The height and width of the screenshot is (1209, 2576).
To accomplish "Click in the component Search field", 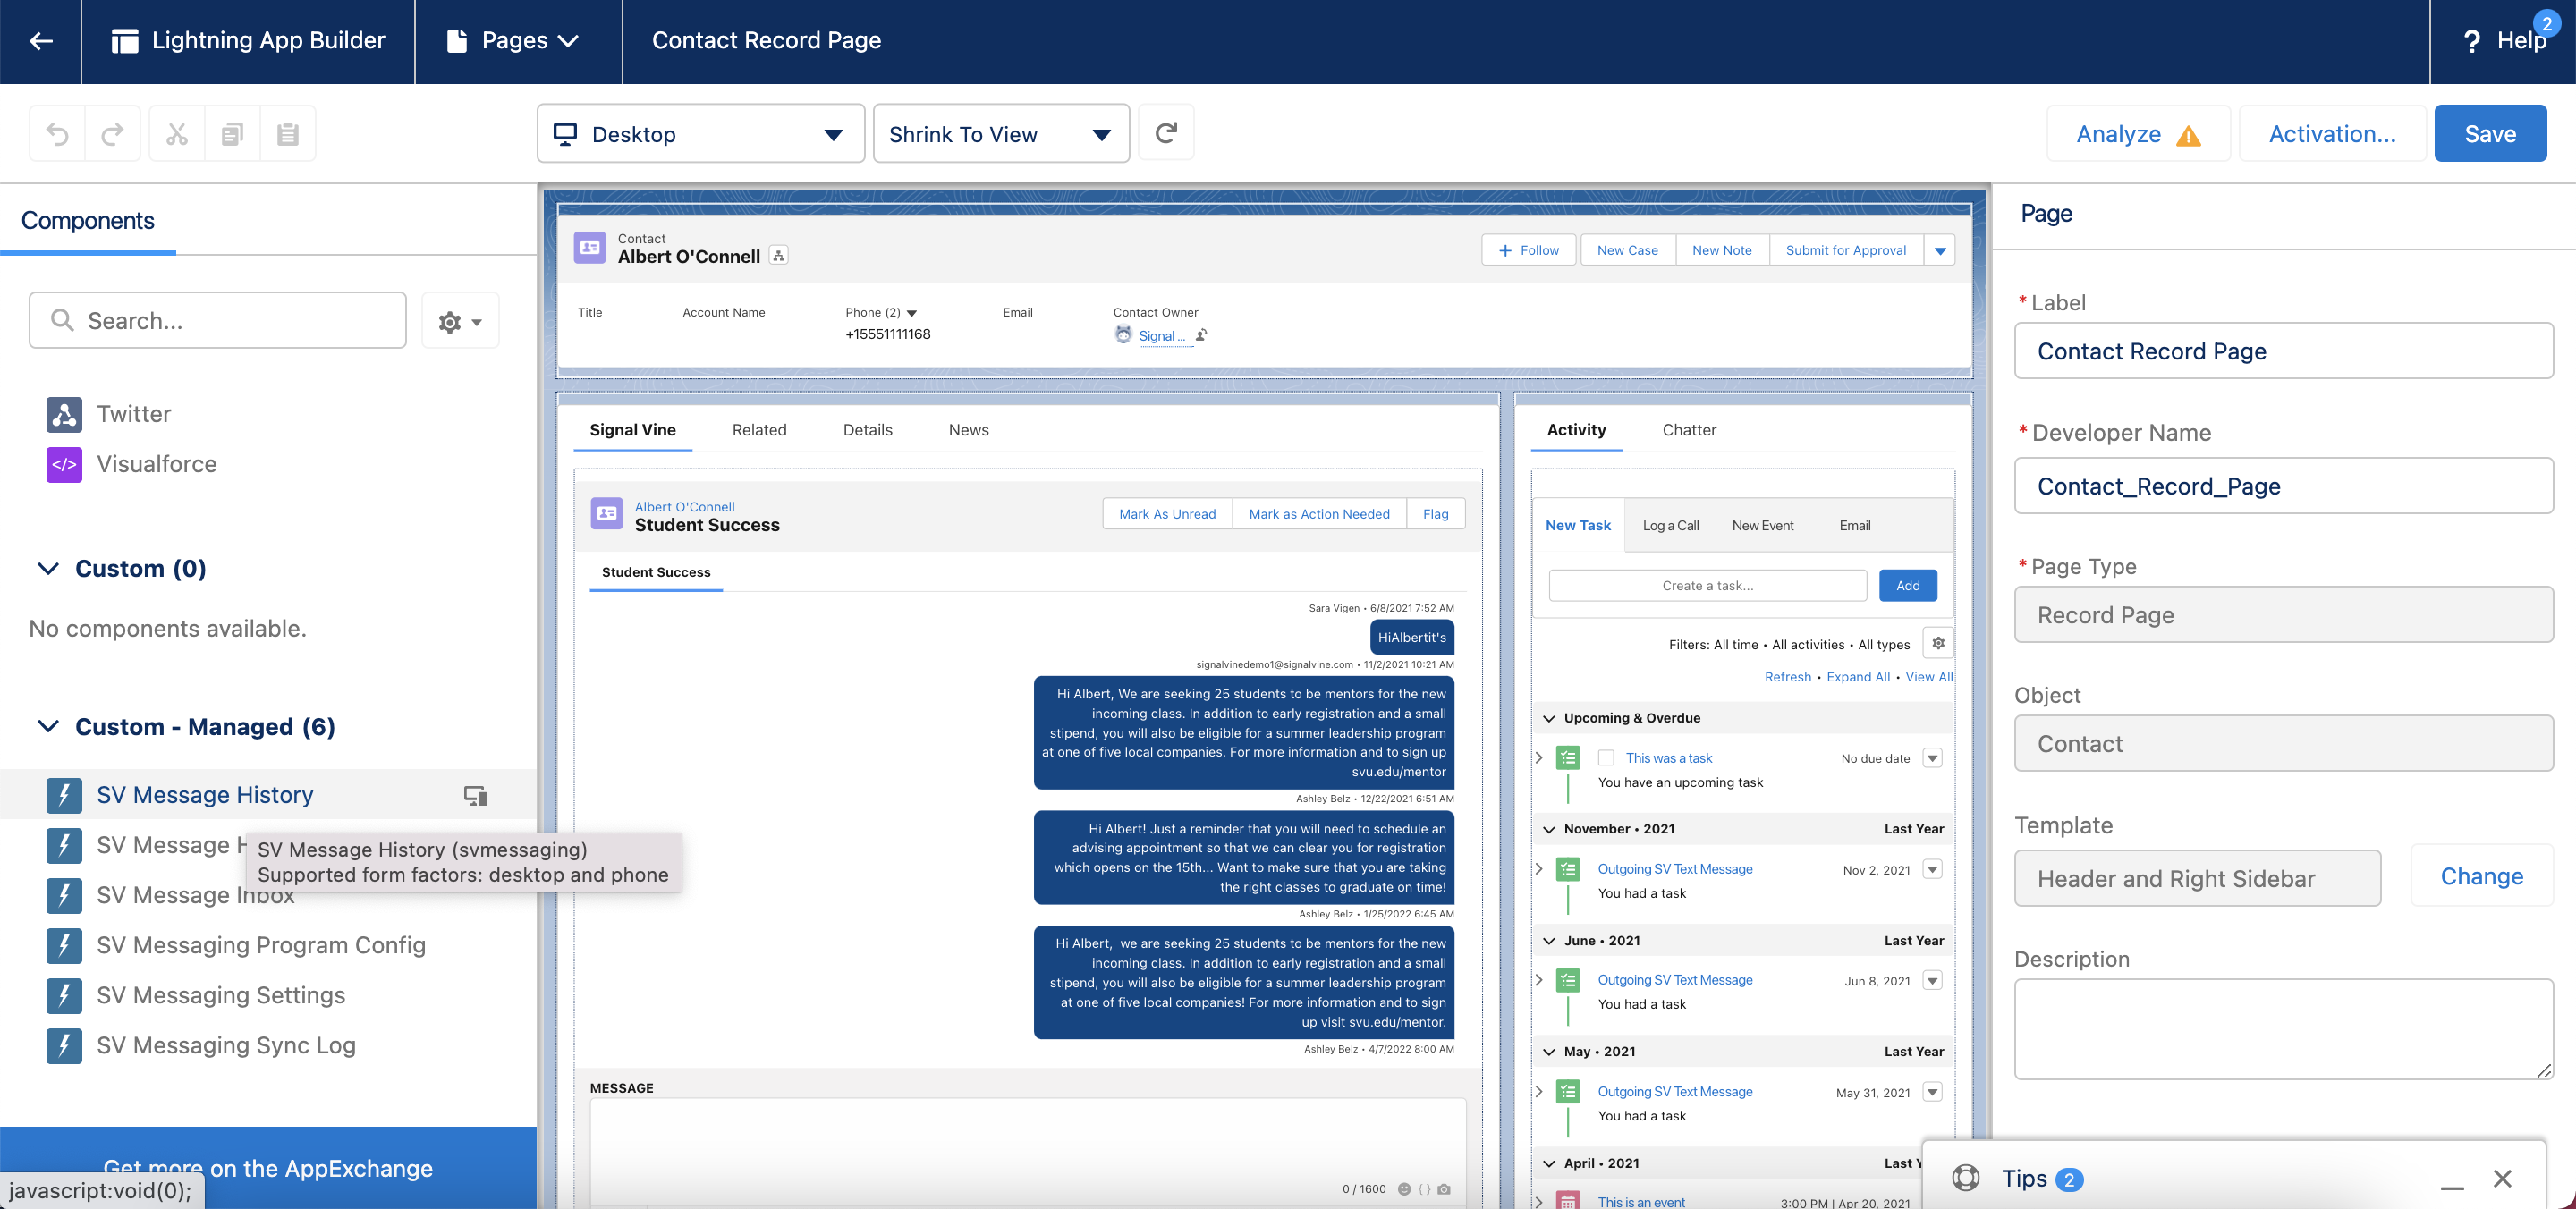I will 218,321.
